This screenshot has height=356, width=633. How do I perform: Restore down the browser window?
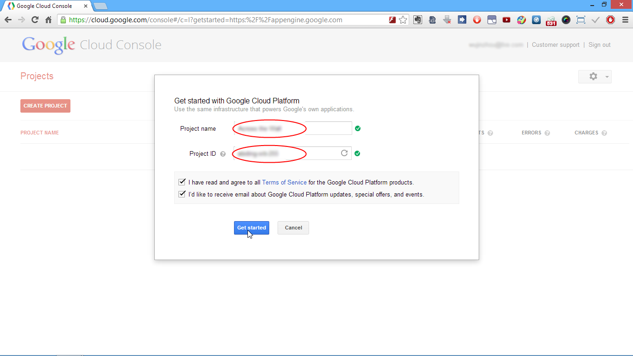[604, 5]
